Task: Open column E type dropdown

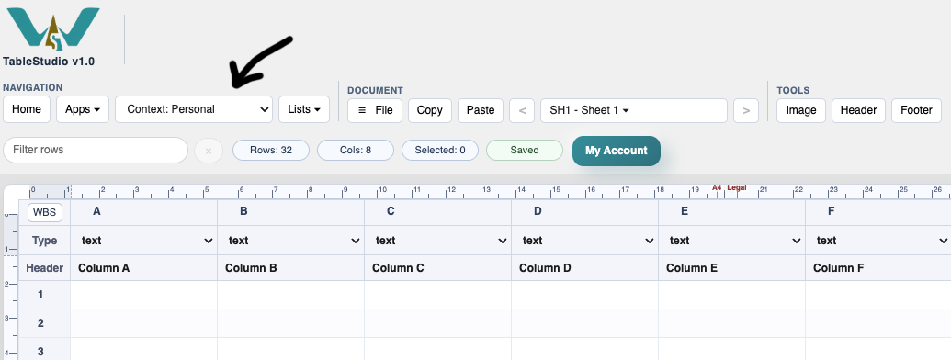Action: 731,241
